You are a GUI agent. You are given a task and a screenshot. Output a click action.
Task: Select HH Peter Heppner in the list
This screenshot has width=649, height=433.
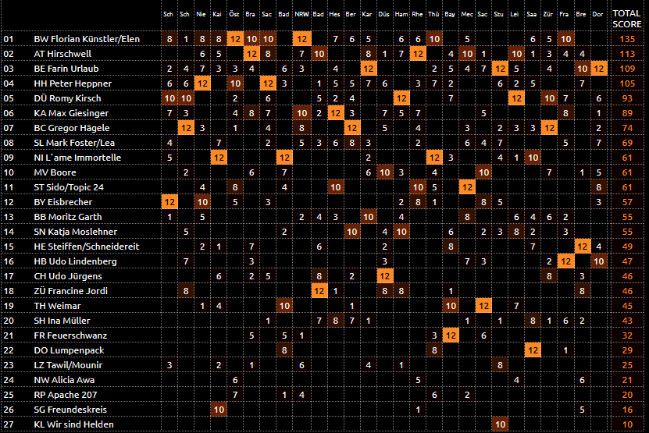73,83
